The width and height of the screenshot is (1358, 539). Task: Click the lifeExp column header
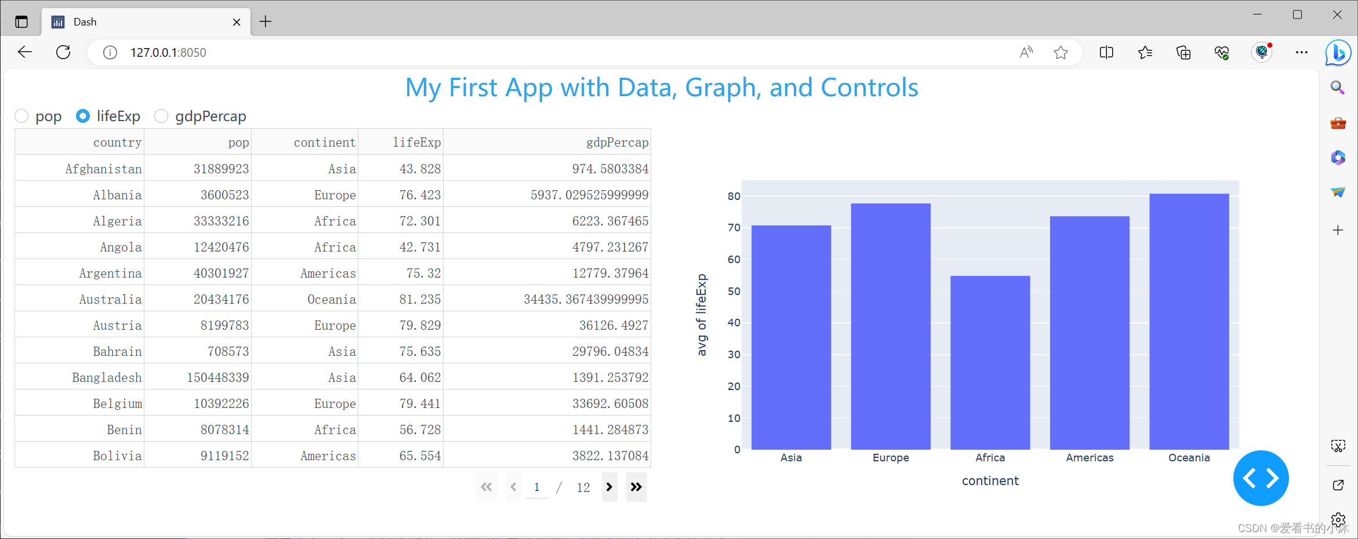click(401, 142)
